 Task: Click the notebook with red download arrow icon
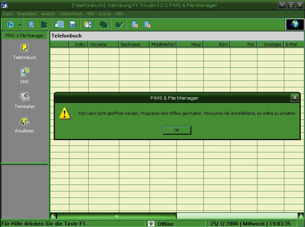point(134,24)
